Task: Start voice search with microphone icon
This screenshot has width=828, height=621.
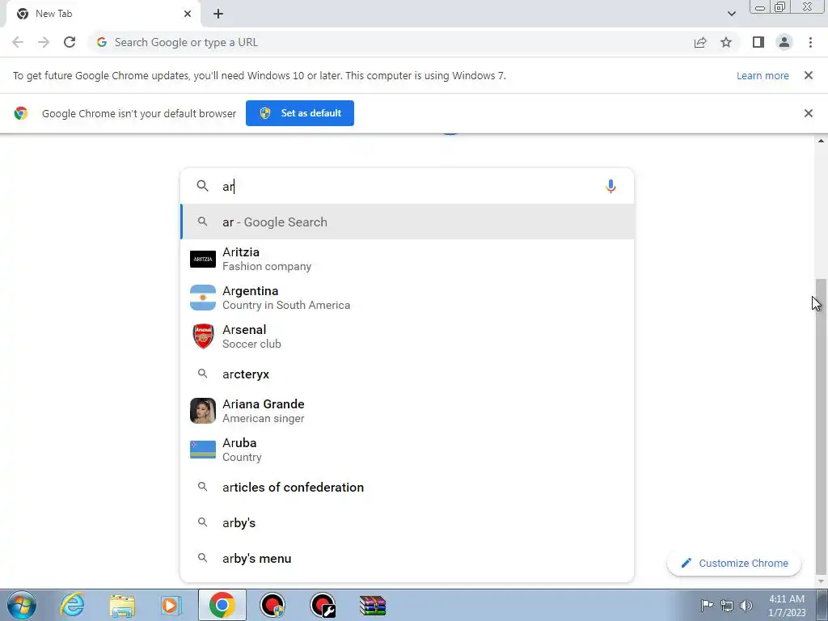Action: click(610, 186)
